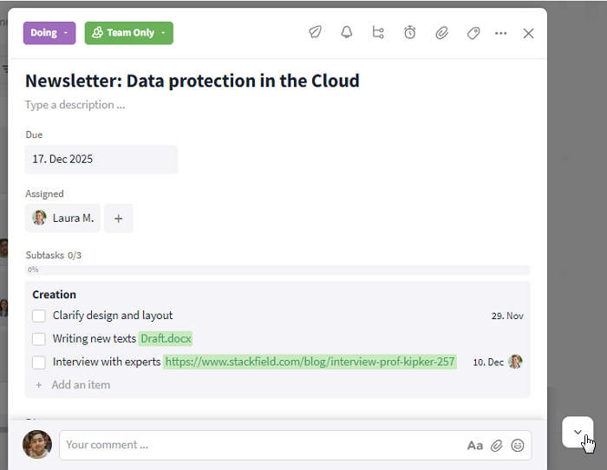Insert an emoji in the comment
607x470 pixels.
click(x=518, y=446)
